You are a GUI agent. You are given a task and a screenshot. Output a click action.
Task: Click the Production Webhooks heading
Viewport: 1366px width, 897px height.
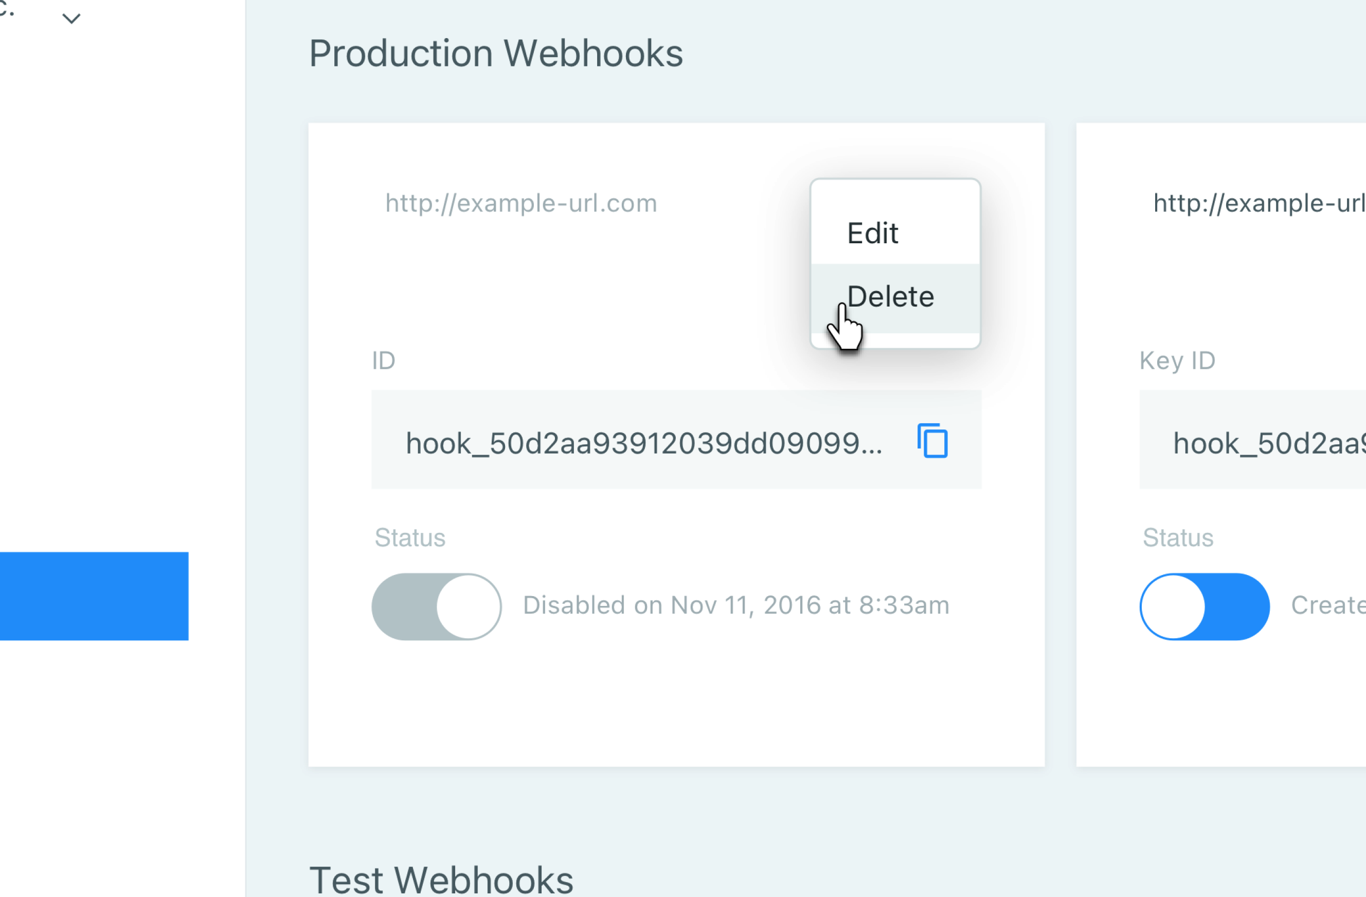[x=496, y=53]
